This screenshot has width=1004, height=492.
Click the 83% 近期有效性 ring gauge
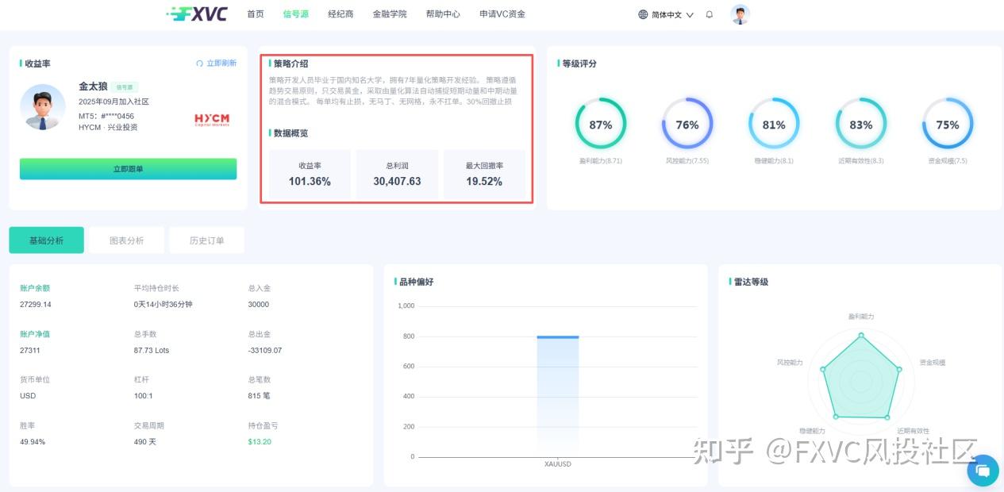tap(861, 124)
